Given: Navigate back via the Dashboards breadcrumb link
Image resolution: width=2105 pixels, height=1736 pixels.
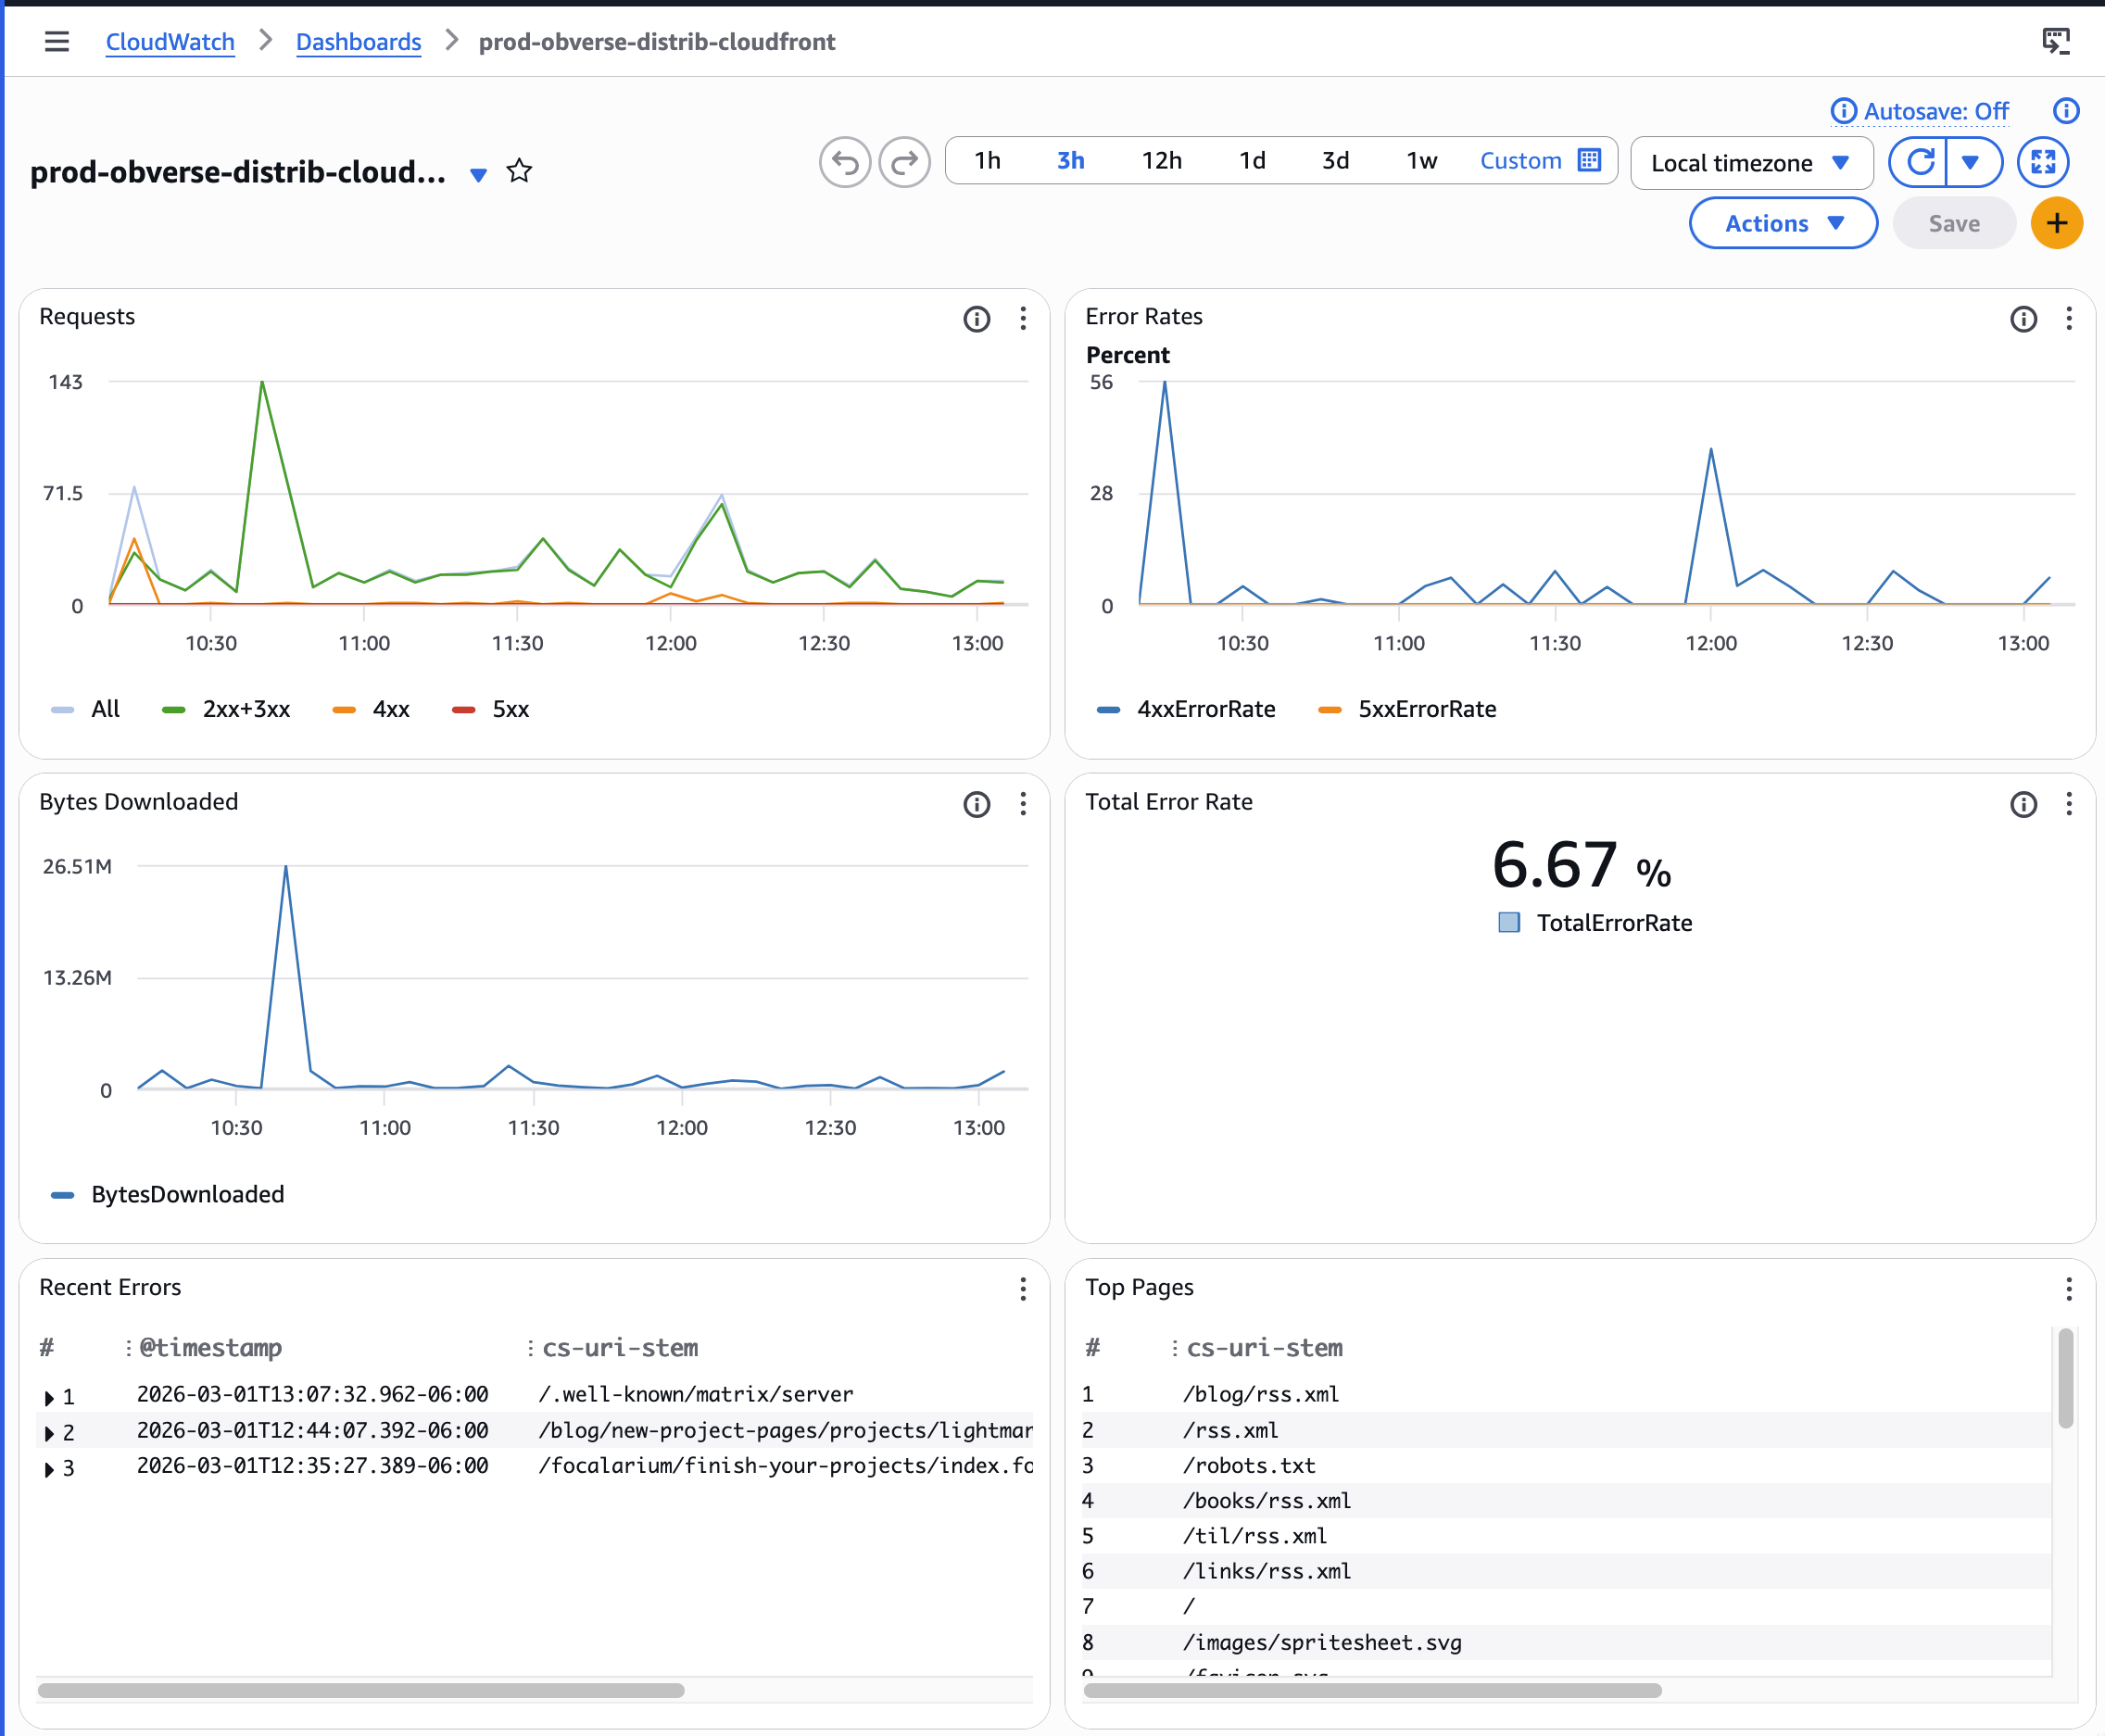Looking at the screenshot, I should [358, 42].
